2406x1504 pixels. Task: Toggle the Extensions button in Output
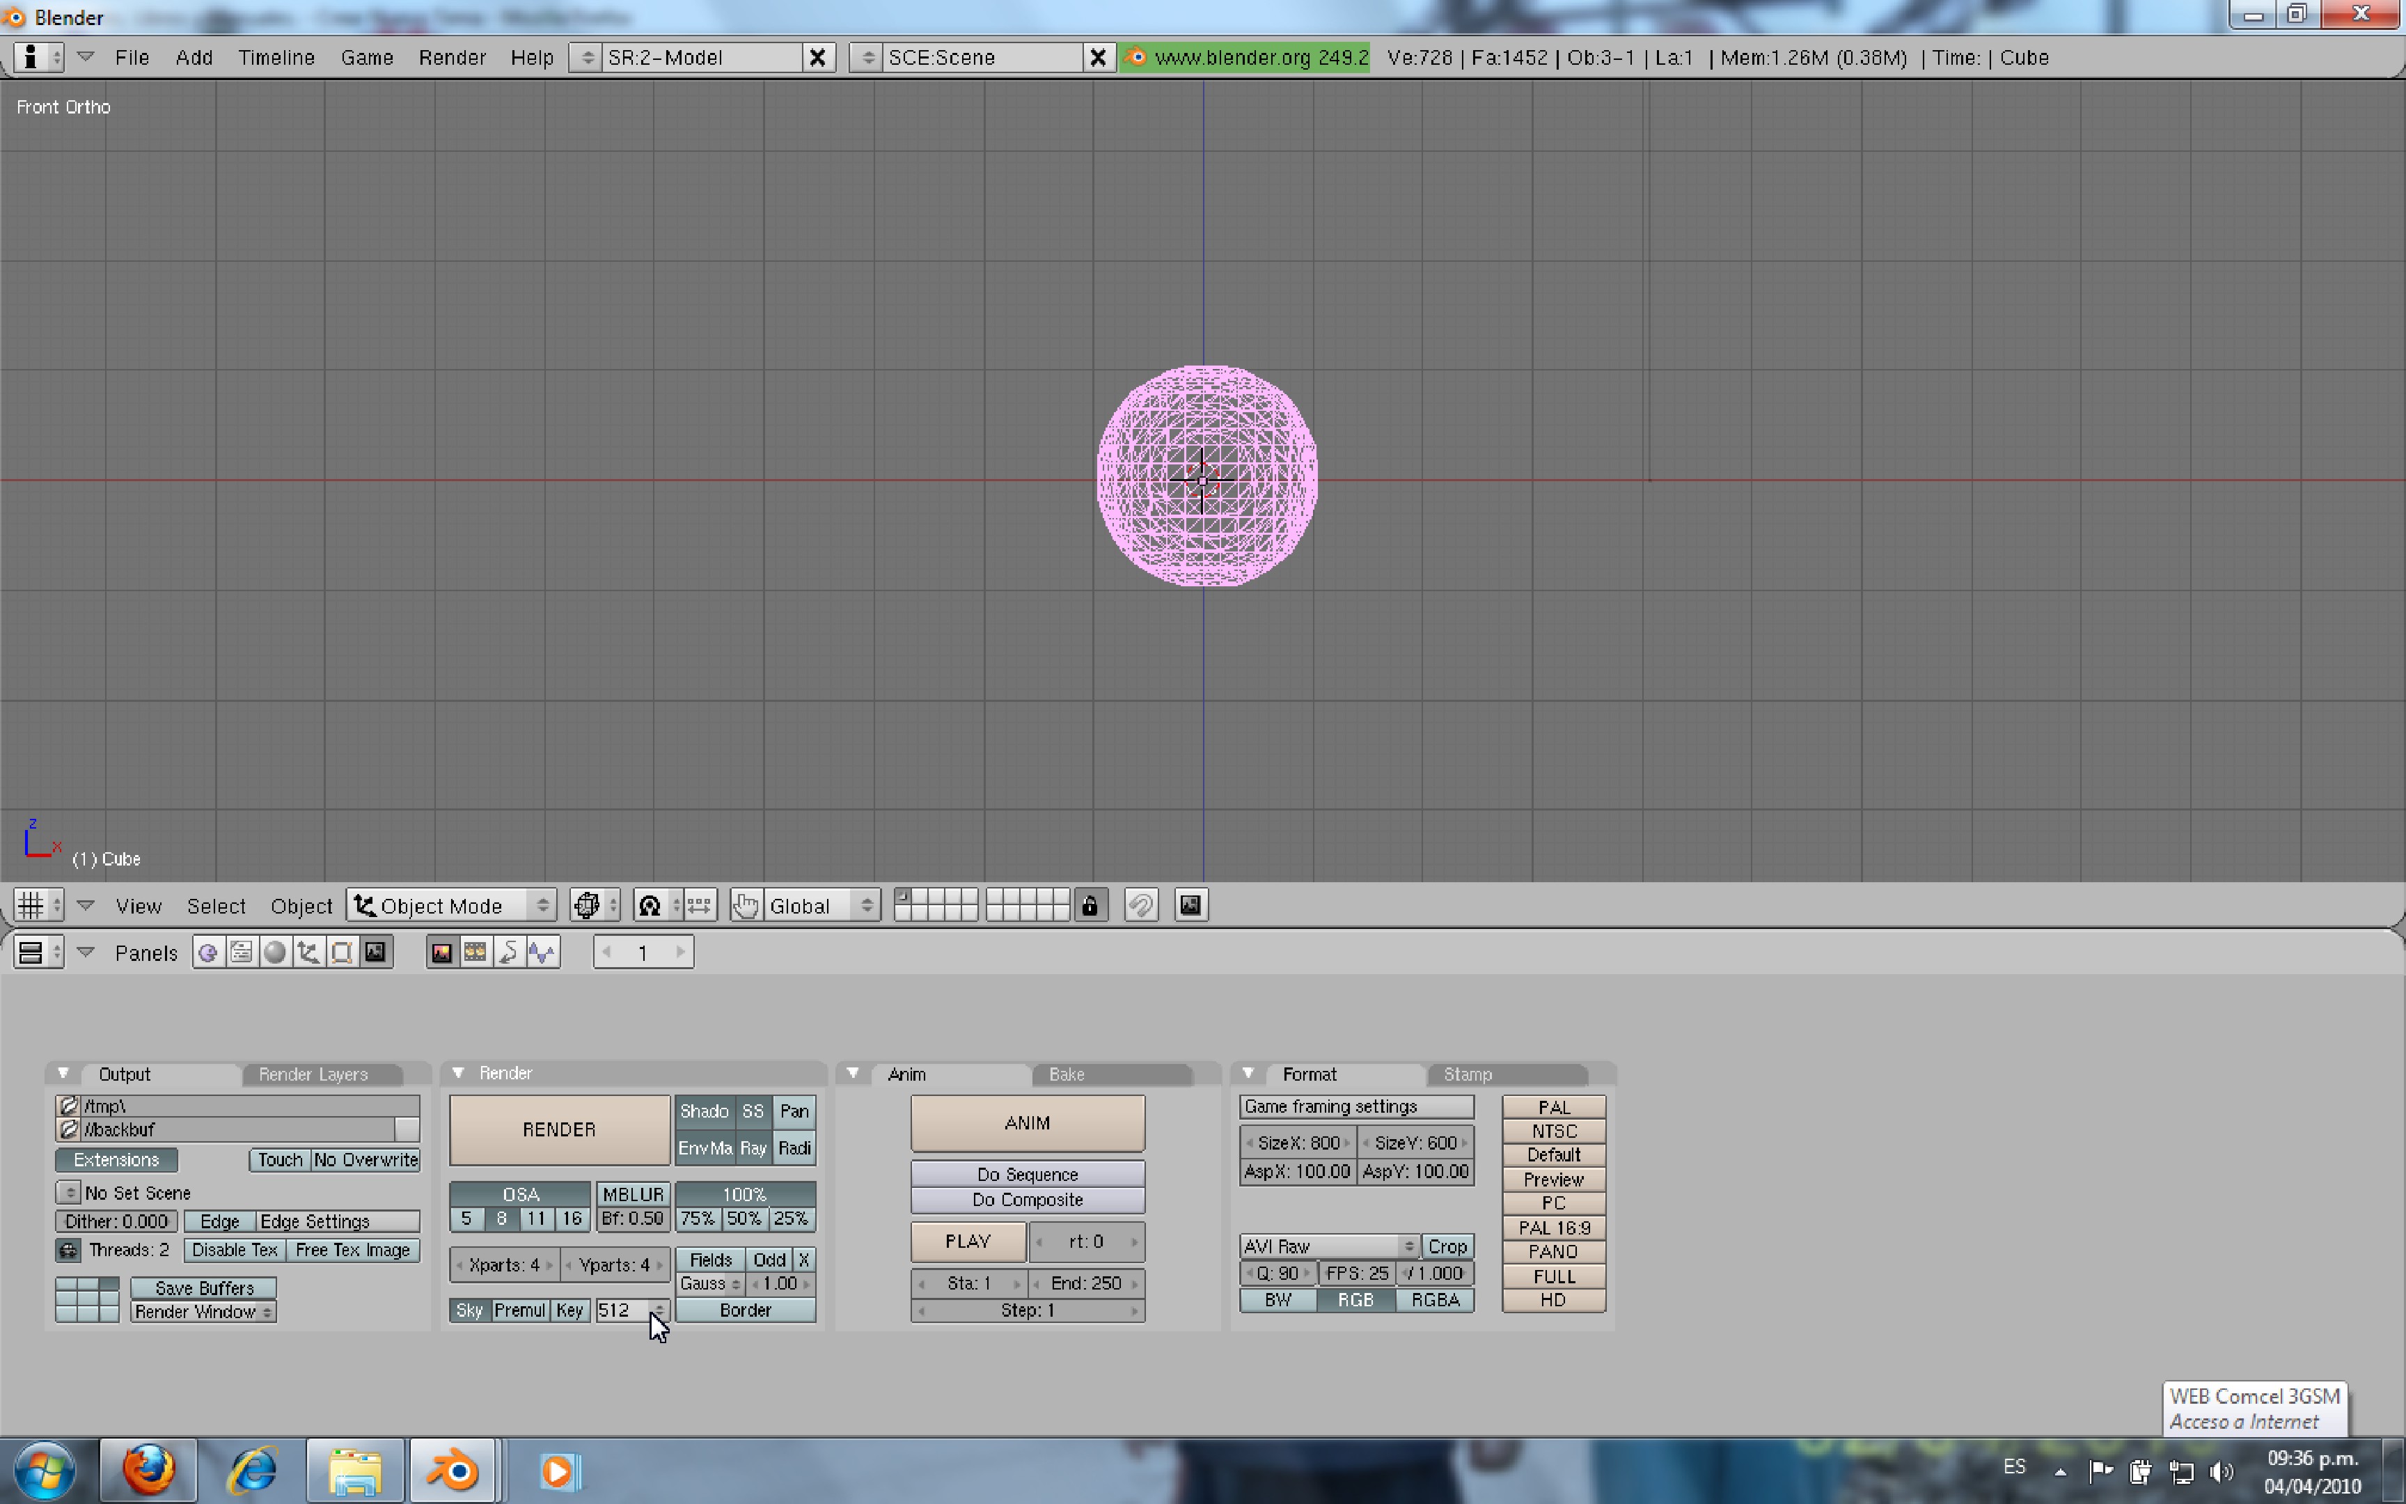pyautogui.click(x=116, y=1160)
